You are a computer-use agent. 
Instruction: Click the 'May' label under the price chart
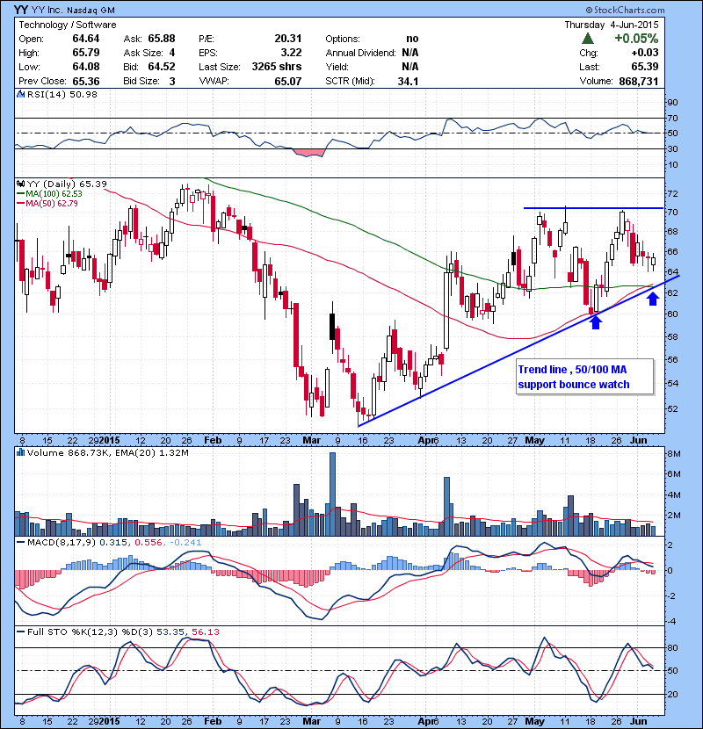pos(534,440)
